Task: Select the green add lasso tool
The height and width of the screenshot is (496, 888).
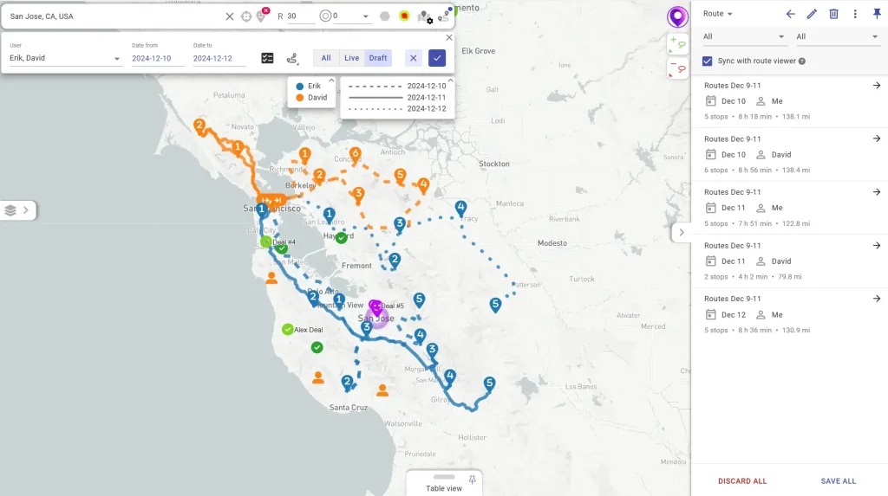Action: point(678,43)
